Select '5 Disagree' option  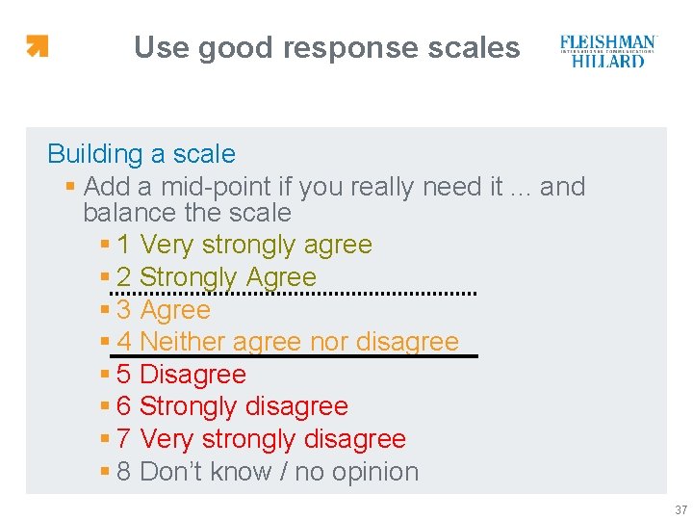181,374
